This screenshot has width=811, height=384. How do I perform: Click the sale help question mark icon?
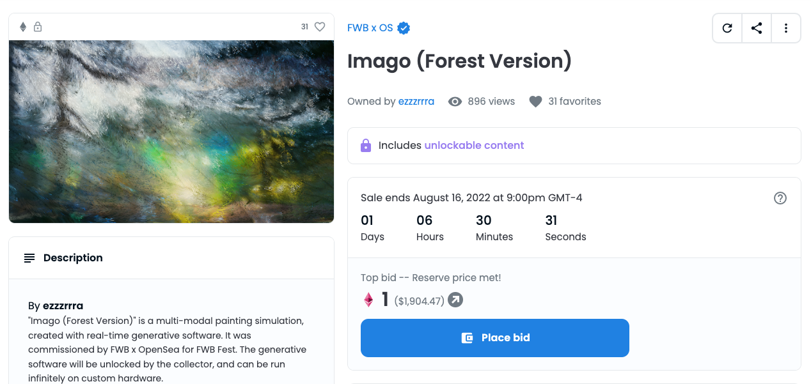[780, 198]
